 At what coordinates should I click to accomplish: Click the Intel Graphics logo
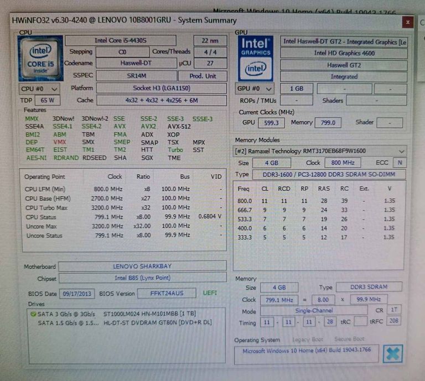click(x=255, y=59)
